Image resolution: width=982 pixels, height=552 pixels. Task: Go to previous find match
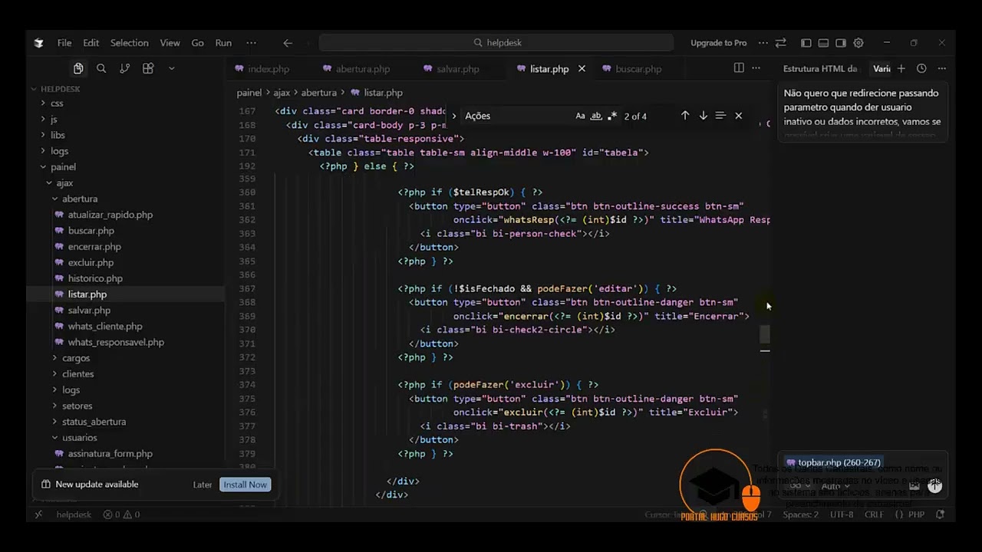tap(685, 116)
